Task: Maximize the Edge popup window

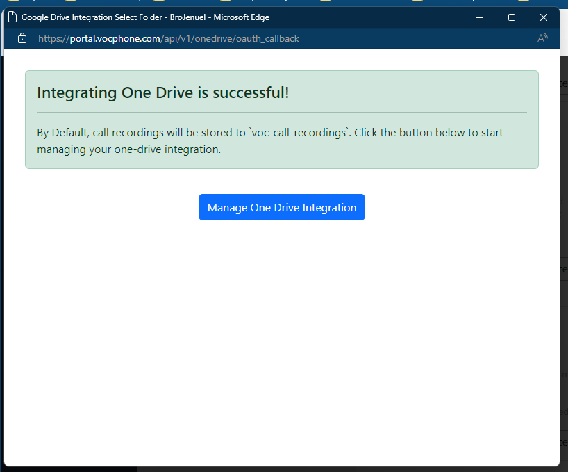Action: tap(512, 17)
